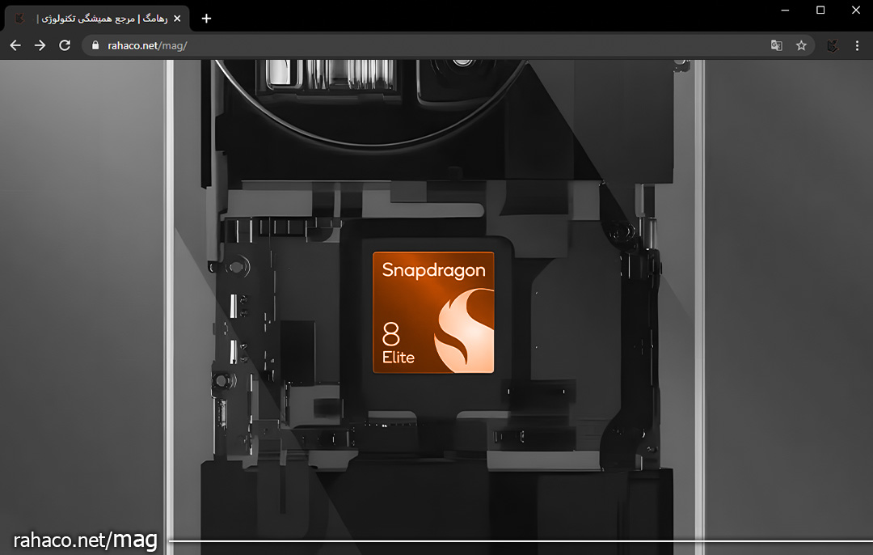
Task: Open a new tab with plus button
Action: [206, 18]
